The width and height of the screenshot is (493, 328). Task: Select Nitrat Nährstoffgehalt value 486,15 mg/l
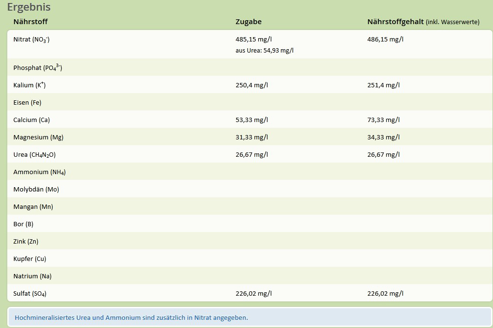click(x=385, y=39)
